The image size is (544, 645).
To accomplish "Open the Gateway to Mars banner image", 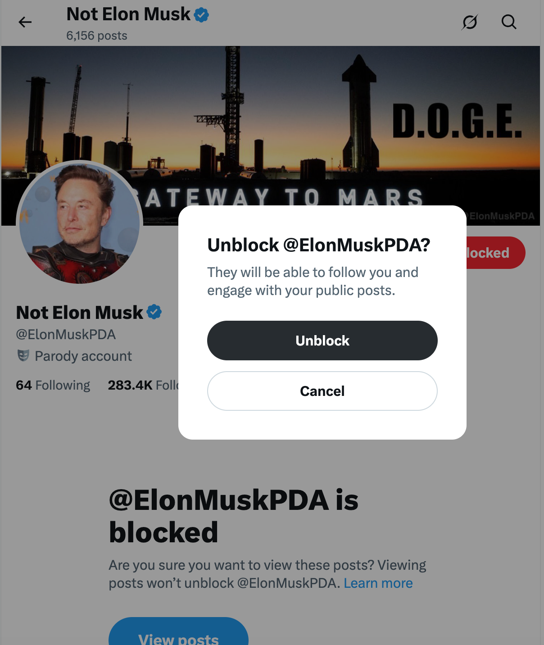I will pyautogui.click(x=270, y=113).
